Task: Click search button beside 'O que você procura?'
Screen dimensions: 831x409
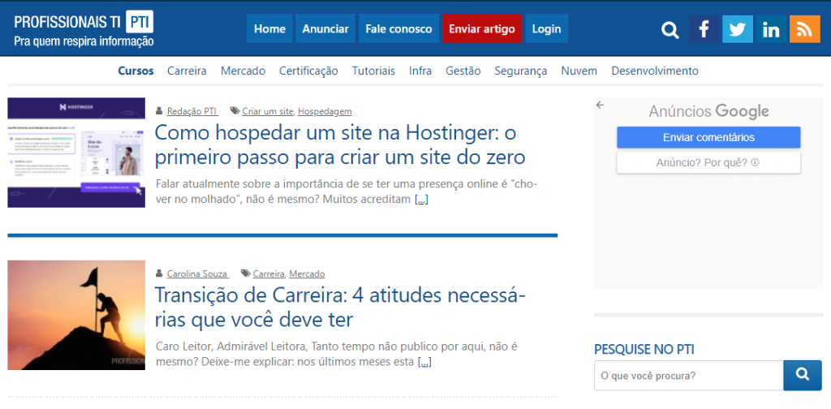Action: [803, 375]
